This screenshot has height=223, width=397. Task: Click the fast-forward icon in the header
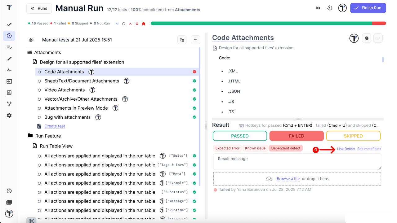point(318,8)
